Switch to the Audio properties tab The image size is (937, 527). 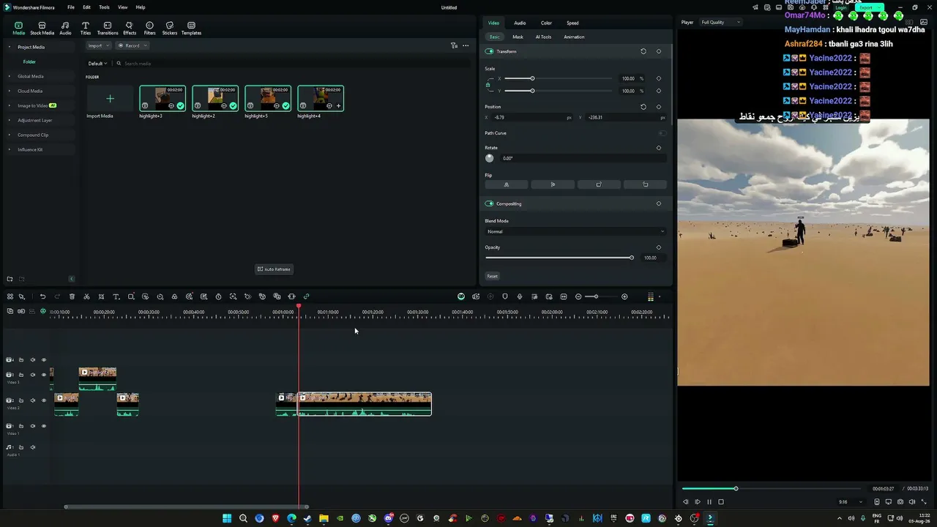(520, 23)
